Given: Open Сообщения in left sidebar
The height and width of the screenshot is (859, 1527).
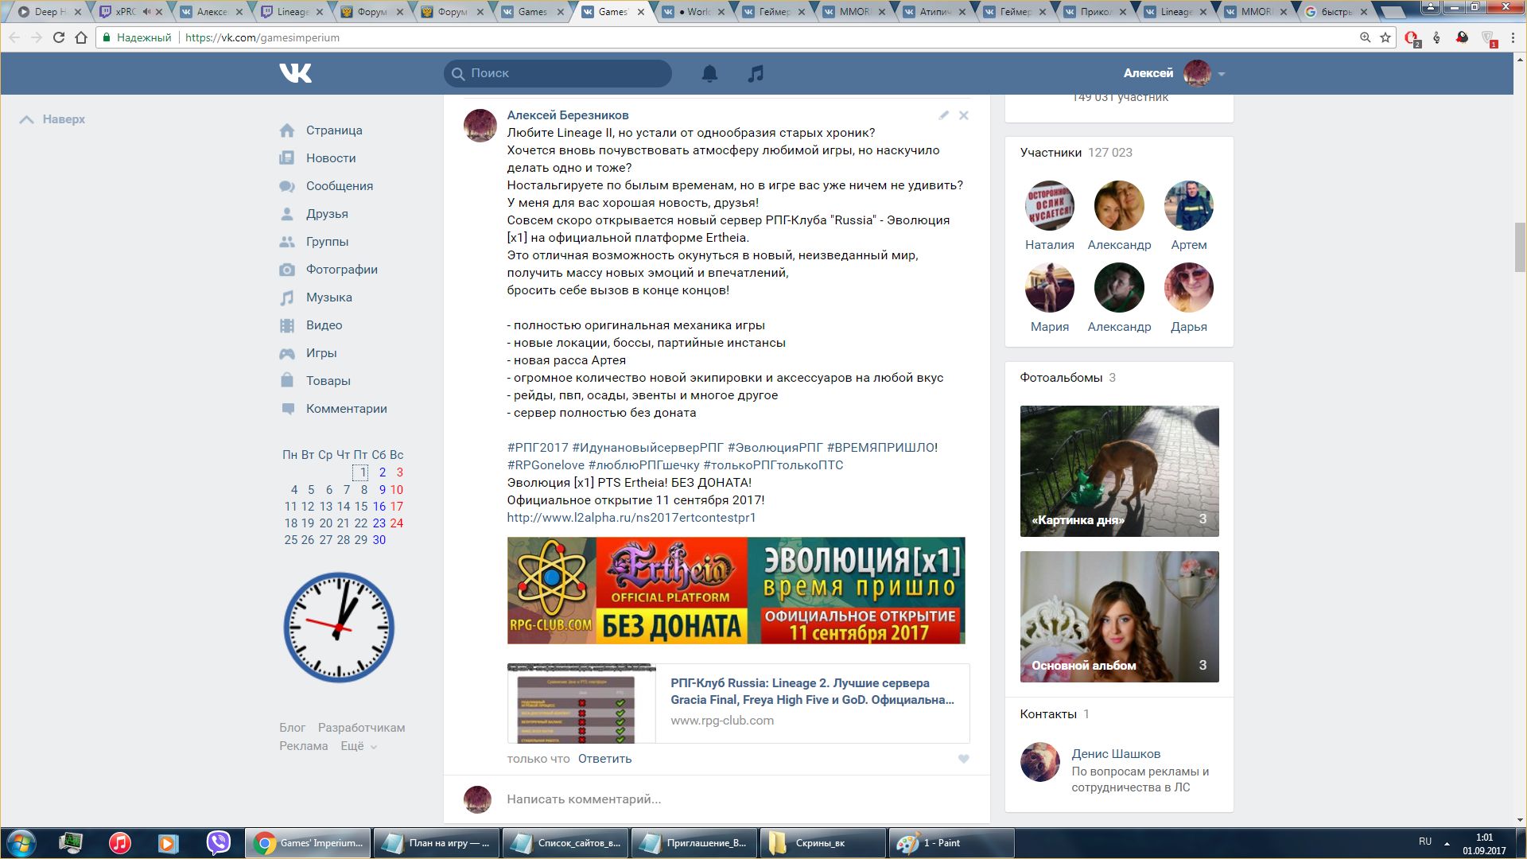Looking at the screenshot, I should tap(340, 186).
